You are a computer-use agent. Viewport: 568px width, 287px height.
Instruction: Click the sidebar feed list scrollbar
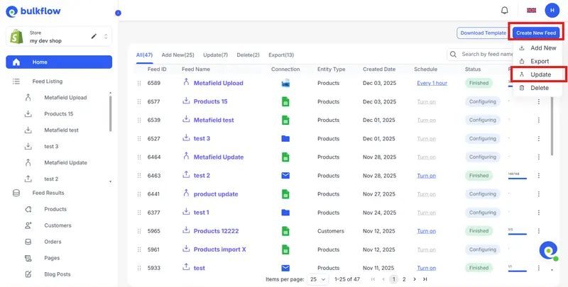[x=111, y=114]
